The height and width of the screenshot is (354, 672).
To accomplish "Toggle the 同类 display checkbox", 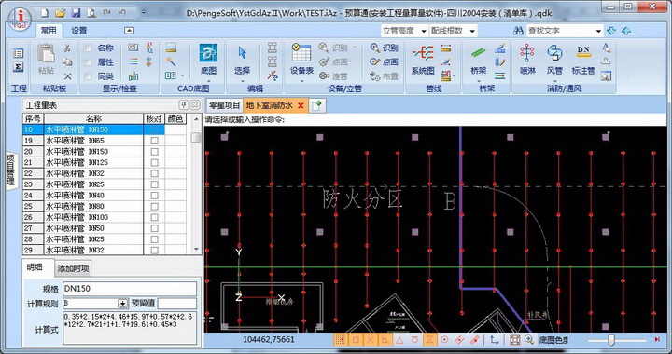I will point(88,76).
